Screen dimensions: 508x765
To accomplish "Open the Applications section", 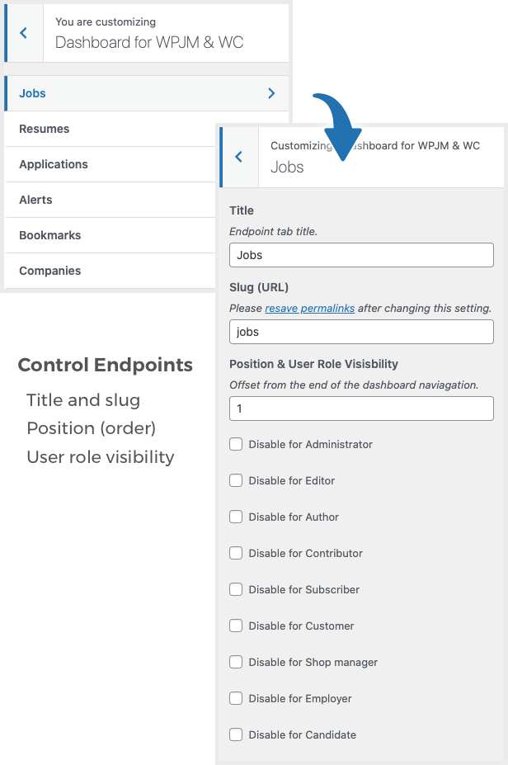I will 54,164.
